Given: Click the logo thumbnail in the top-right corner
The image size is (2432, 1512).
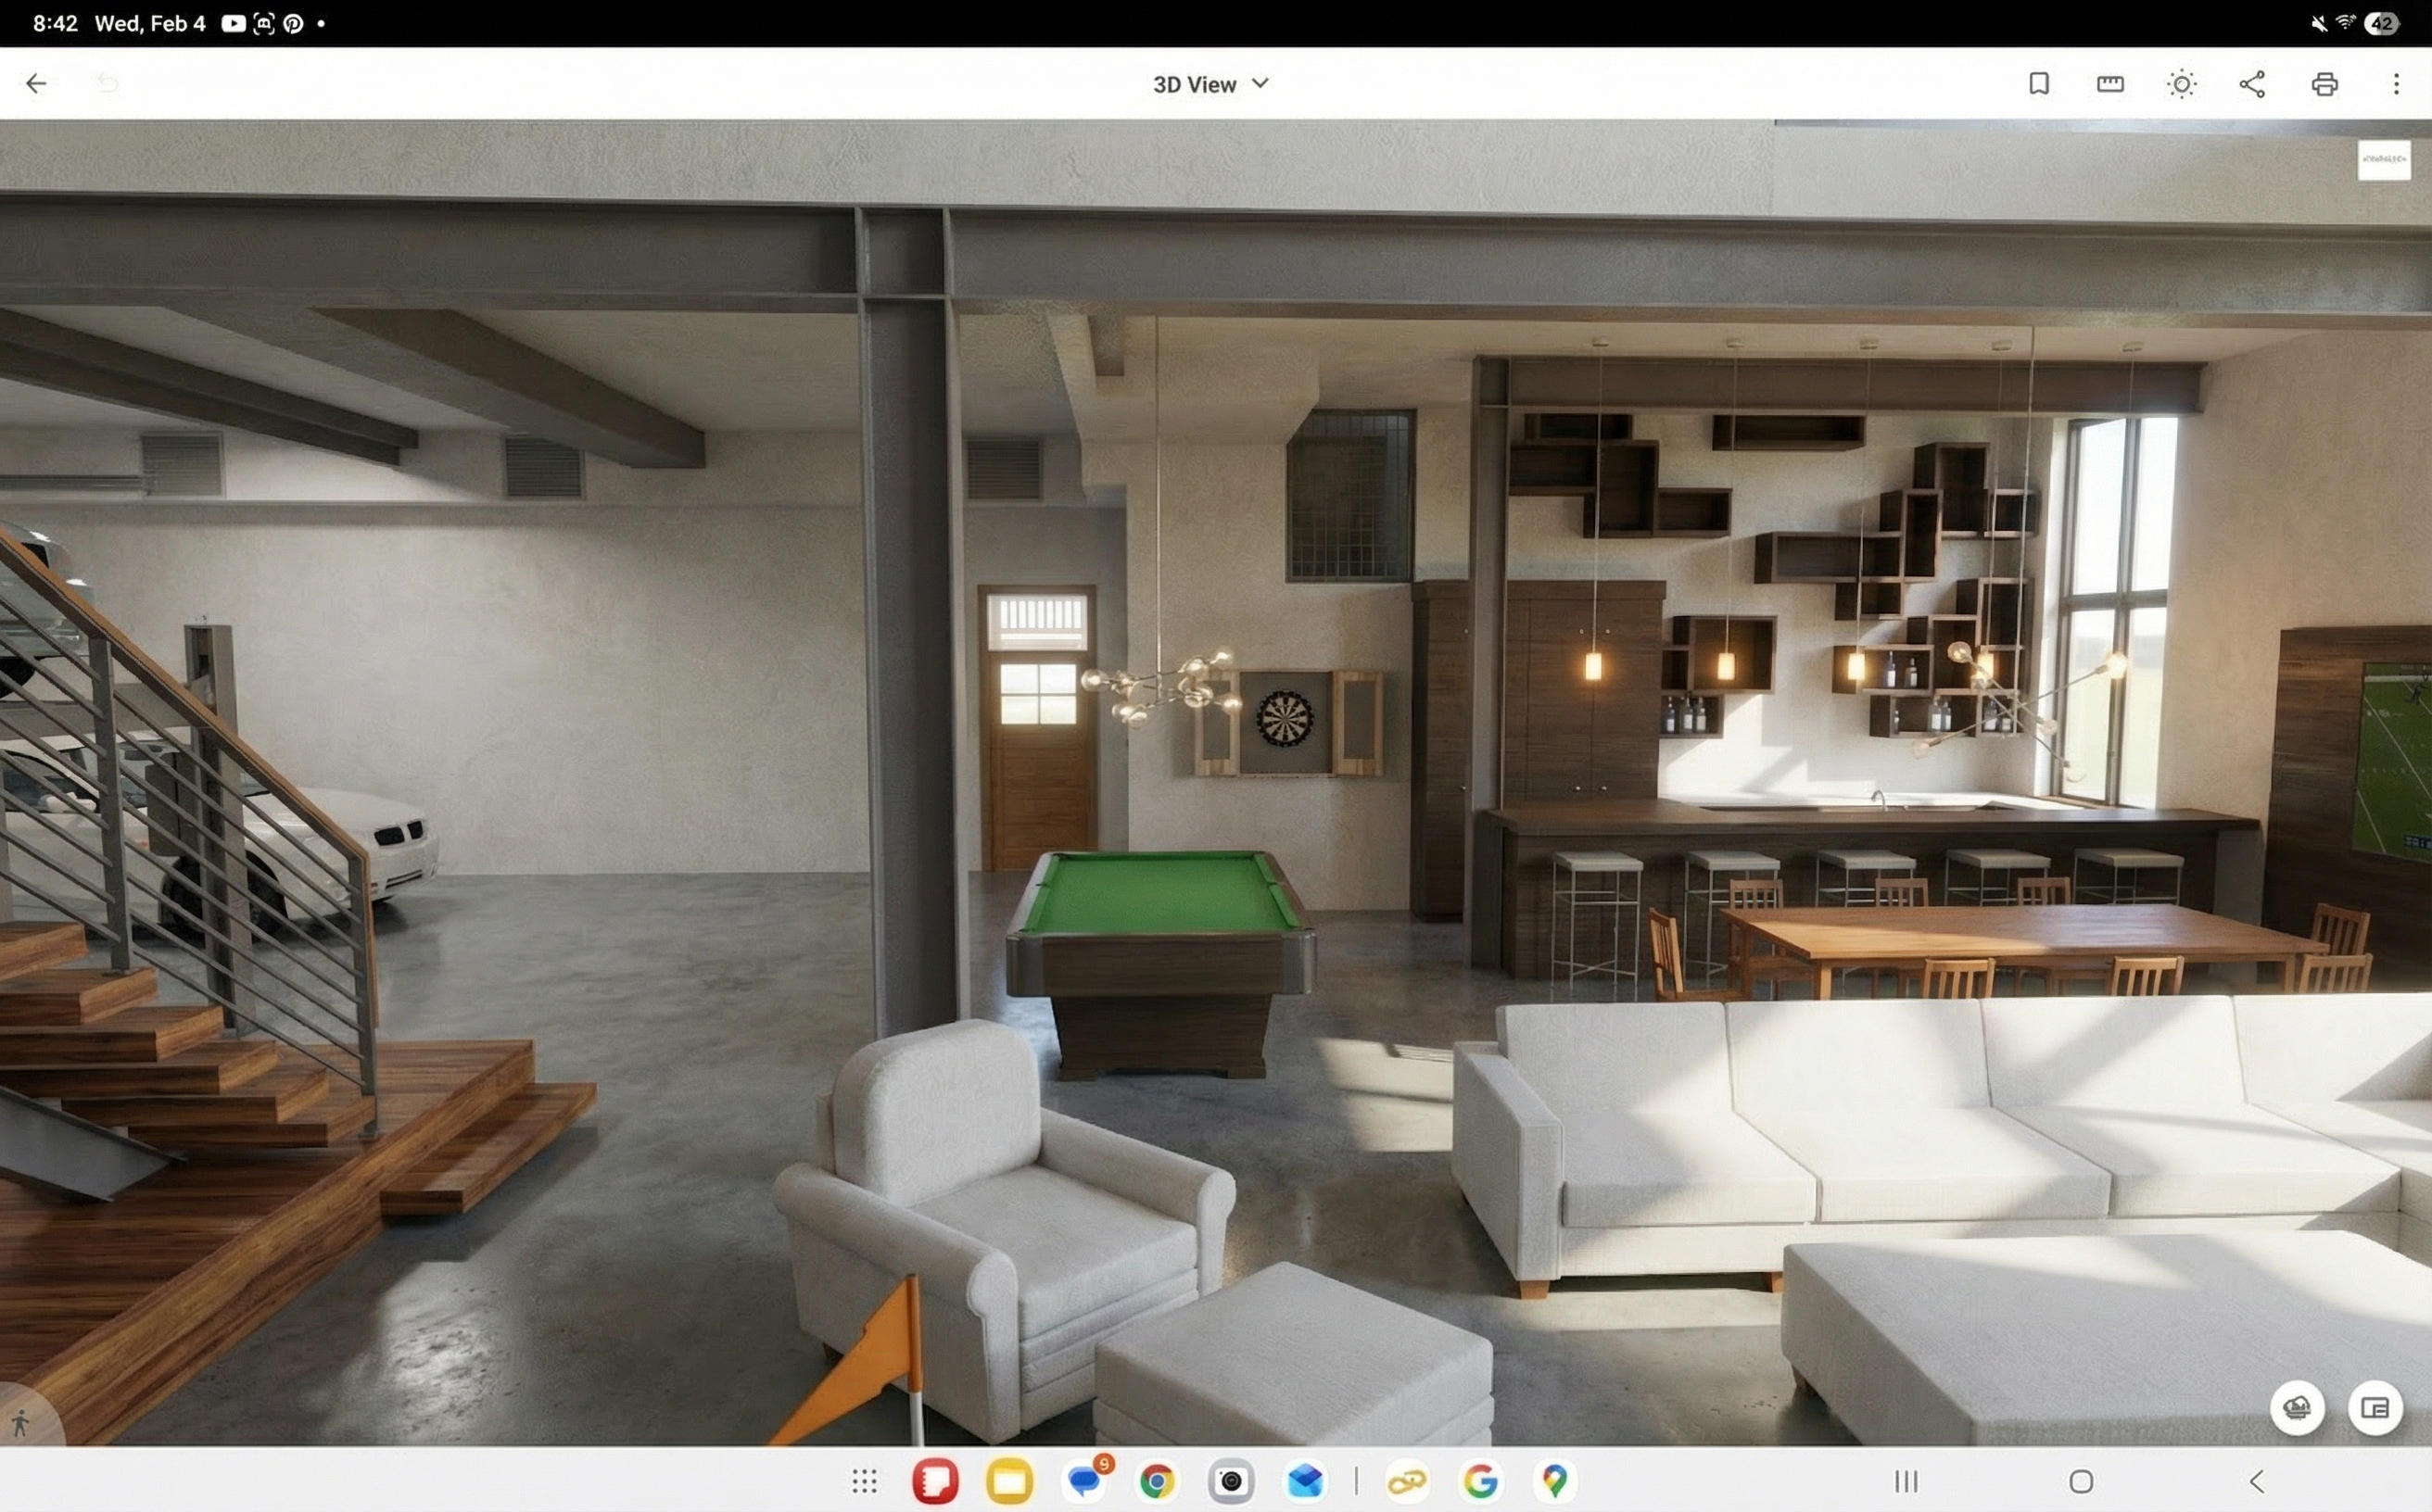Looking at the screenshot, I should (2383, 160).
